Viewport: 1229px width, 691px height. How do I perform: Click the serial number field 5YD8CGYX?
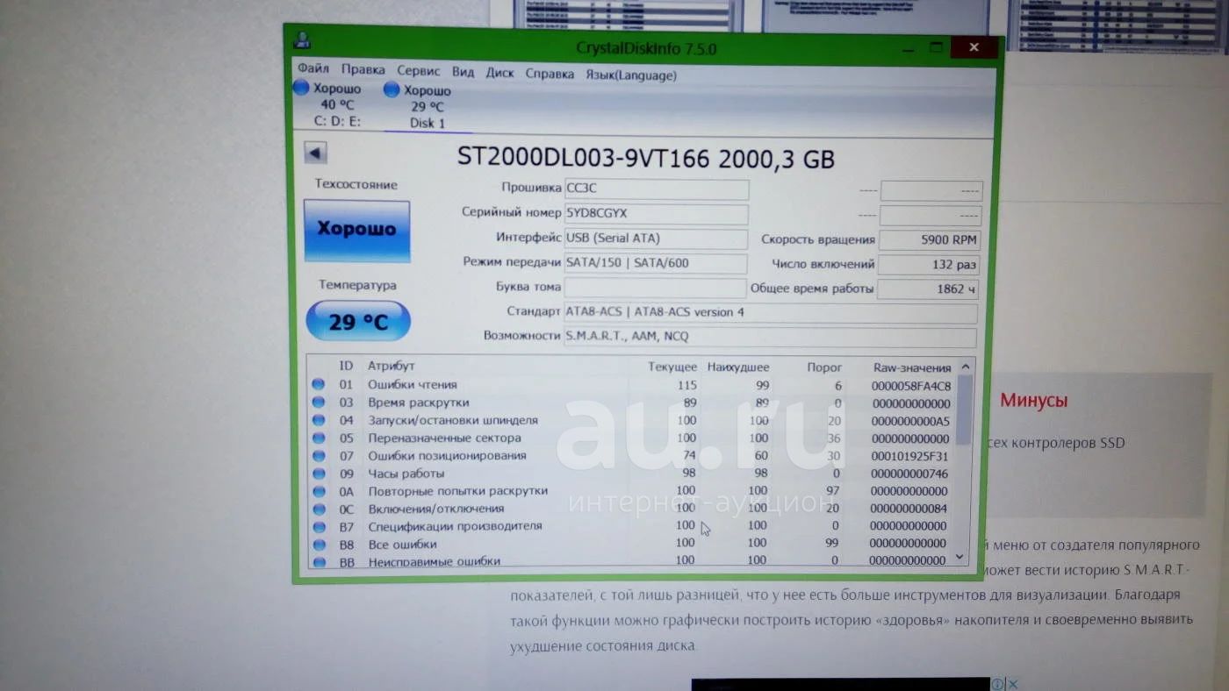click(x=656, y=214)
